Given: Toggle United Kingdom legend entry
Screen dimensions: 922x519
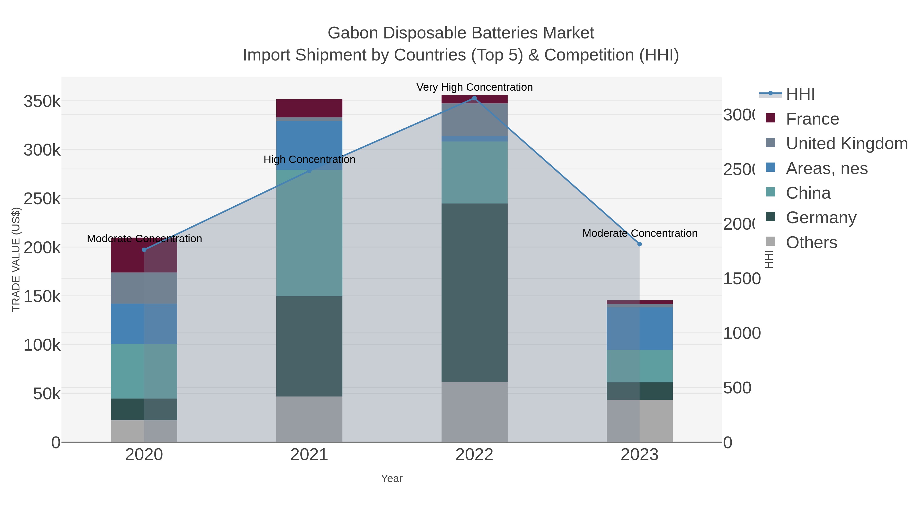Looking at the screenshot, I should [x=836, y=144].
